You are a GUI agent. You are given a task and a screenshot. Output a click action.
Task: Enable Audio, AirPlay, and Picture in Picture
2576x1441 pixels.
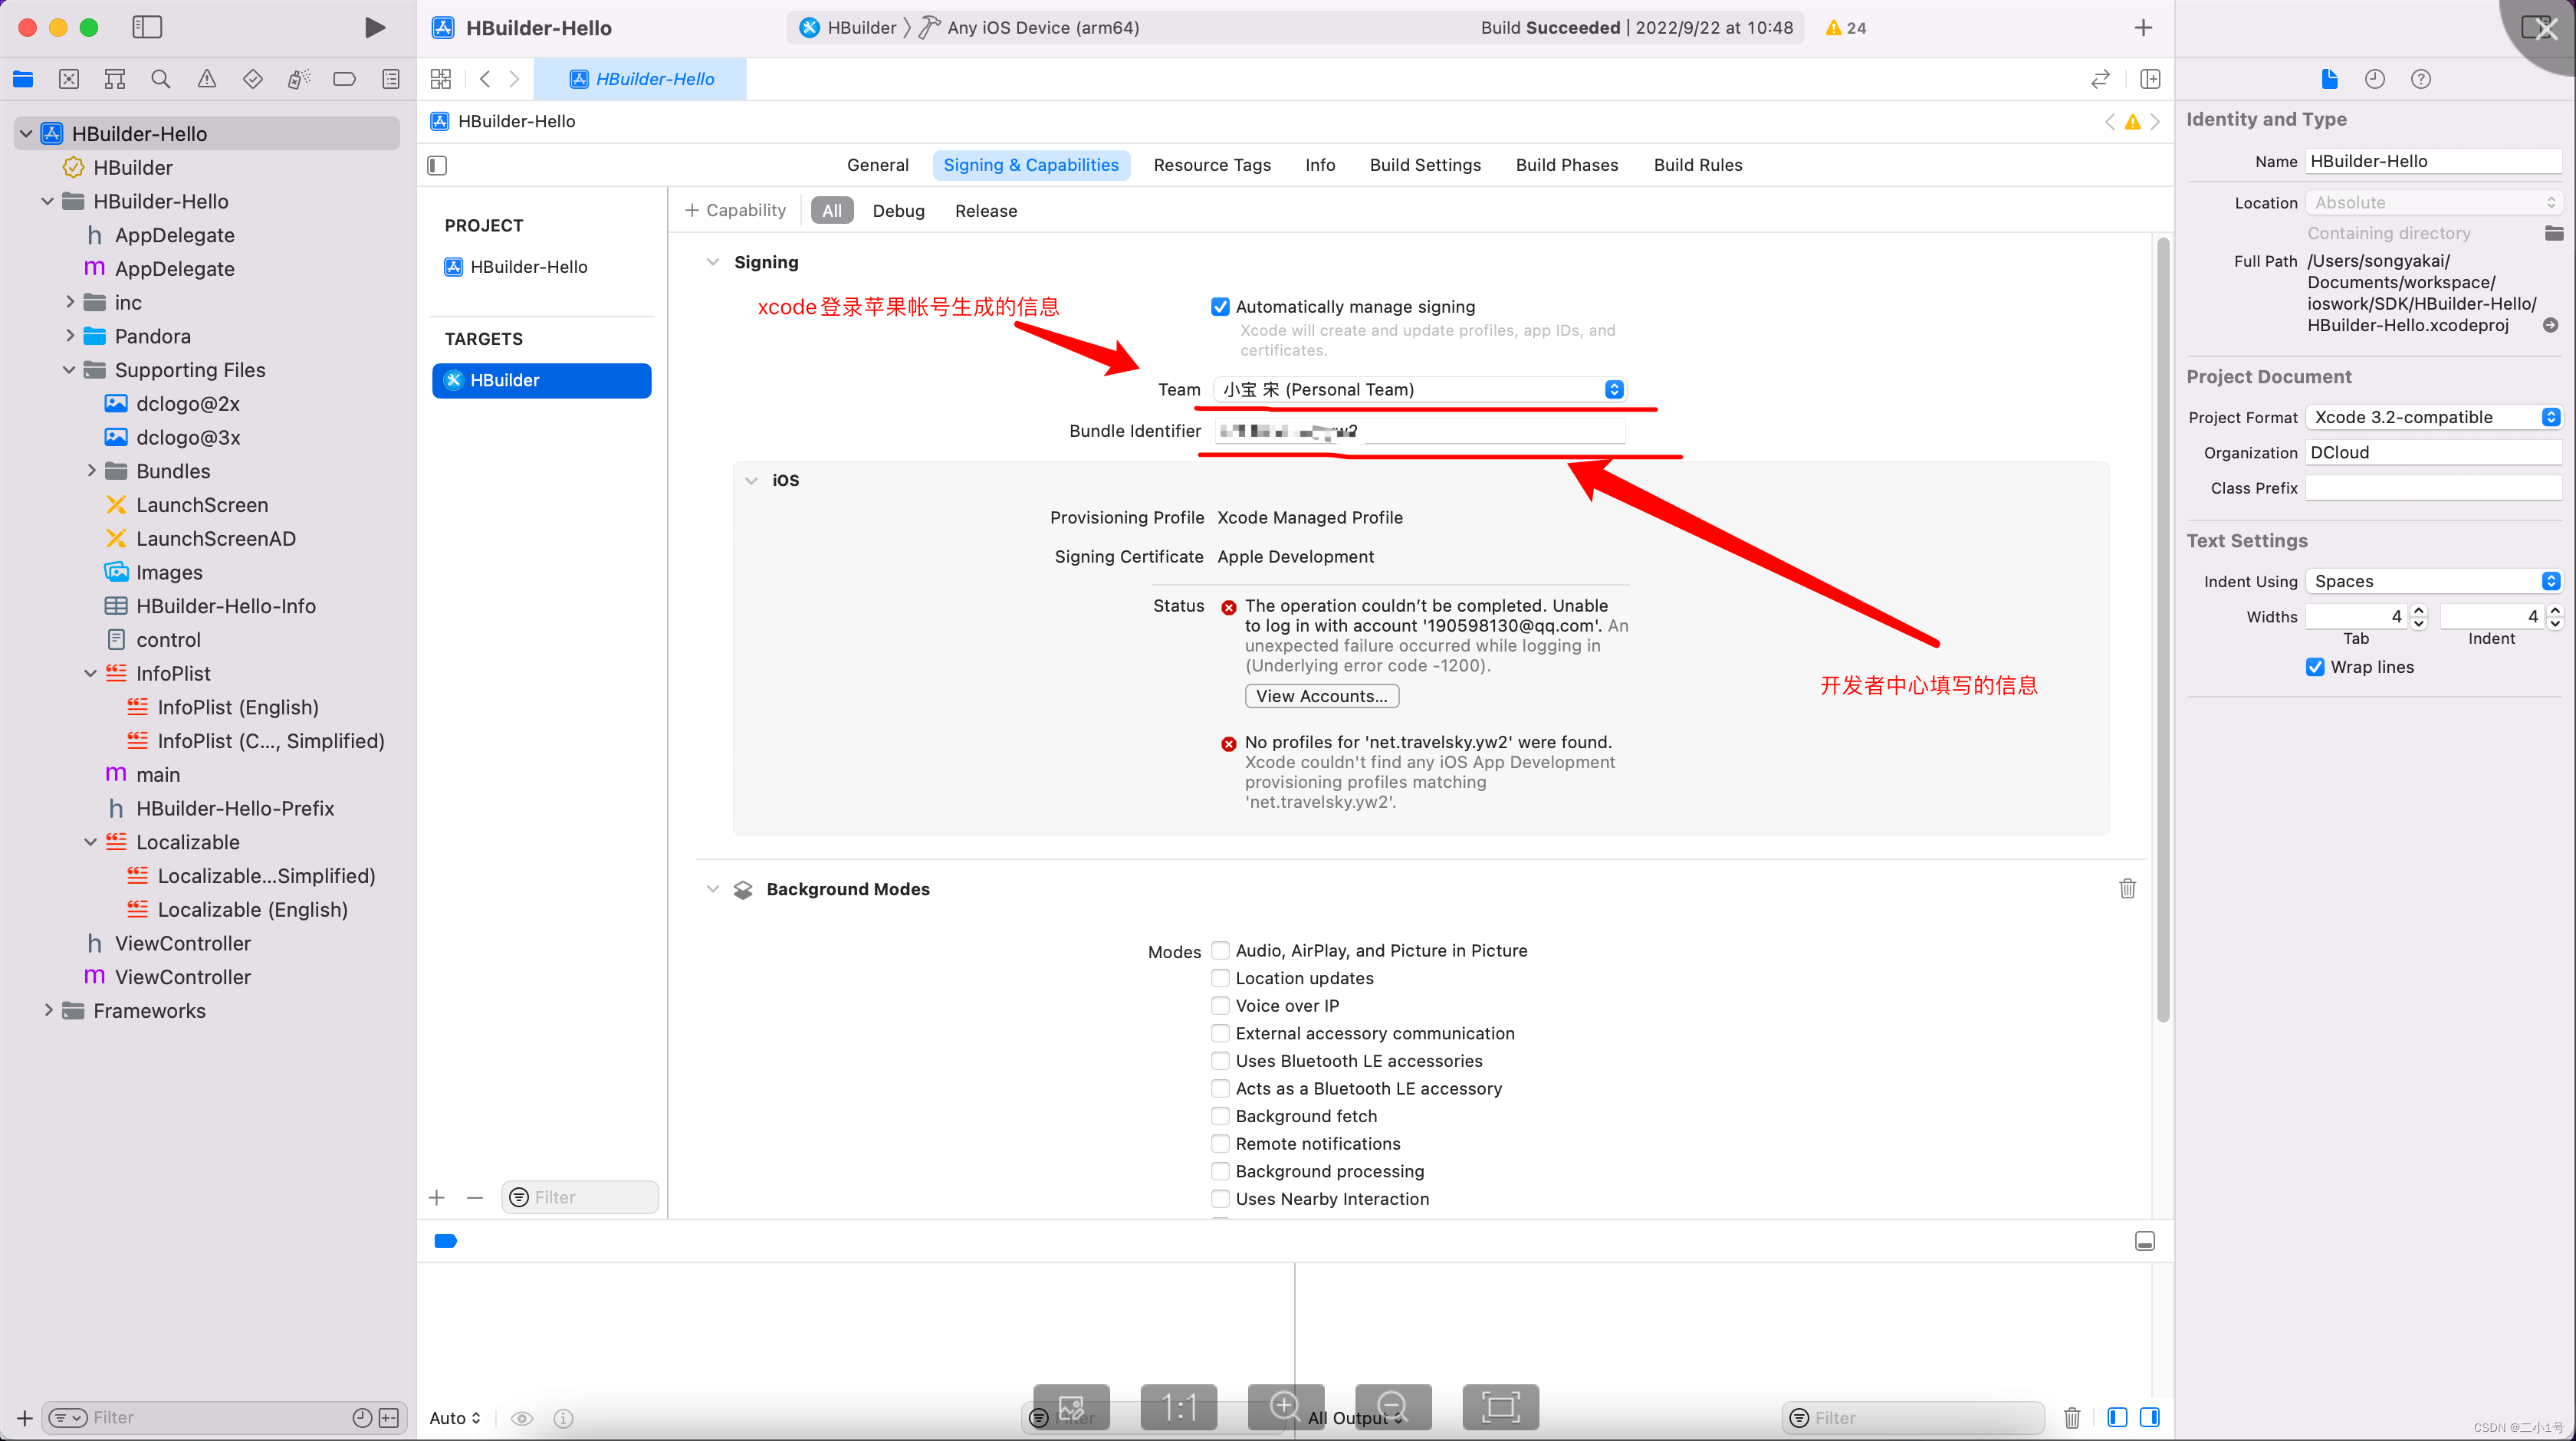[x=1220, y=950]
